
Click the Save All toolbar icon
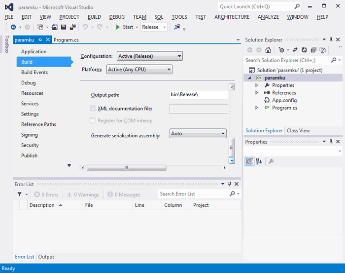[x=72, y=27]
